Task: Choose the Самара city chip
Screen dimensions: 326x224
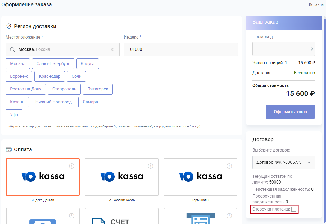Action: pos(90,102)
